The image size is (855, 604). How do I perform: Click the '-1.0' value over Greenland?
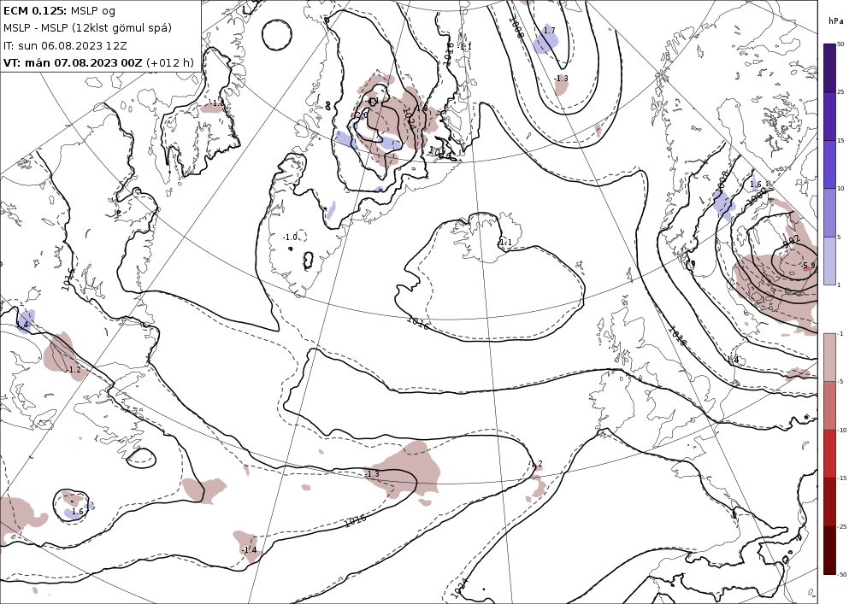pyautogui.click(x=290, y=237)
